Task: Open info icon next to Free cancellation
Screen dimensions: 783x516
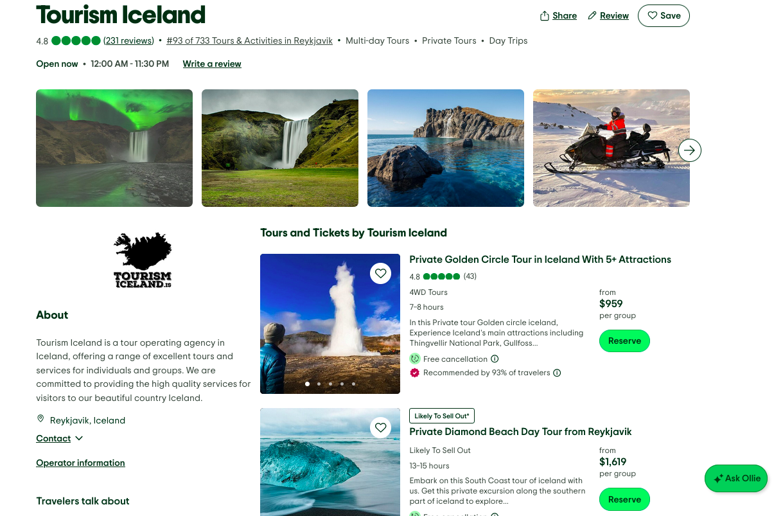Action: [x=495, y=359]
